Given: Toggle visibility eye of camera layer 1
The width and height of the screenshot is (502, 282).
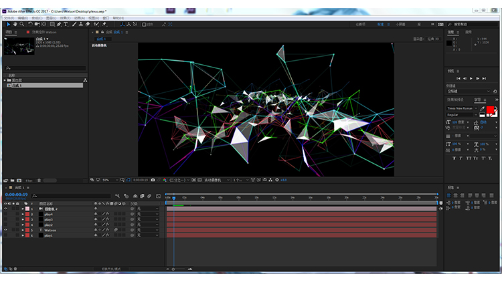Looking at the screenshot, I should pos(5,208).
